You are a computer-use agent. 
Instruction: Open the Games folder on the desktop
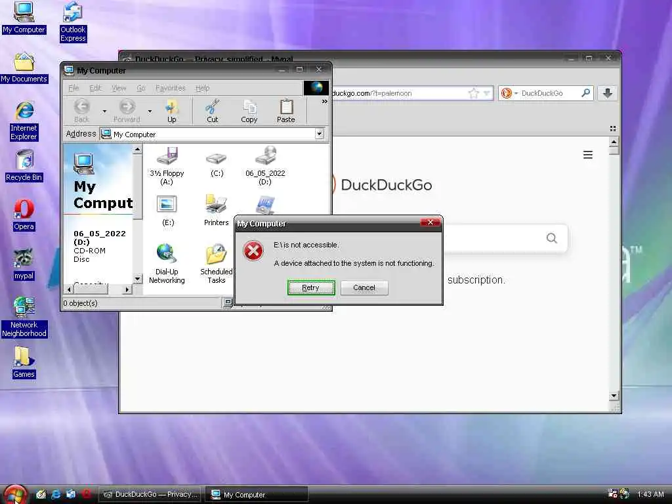[24, 362]
